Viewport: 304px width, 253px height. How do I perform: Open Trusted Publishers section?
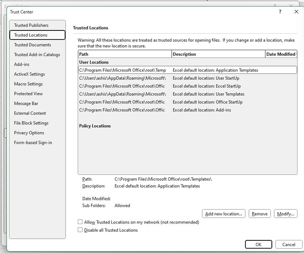click(x=37, y=25)
